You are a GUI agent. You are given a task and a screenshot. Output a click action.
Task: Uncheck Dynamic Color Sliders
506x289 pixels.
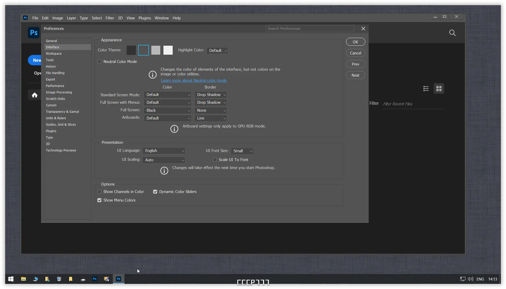pyautogui.click(x=155, y=192)
